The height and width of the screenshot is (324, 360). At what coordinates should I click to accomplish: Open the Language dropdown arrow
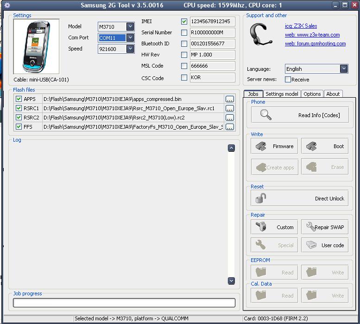(344, 69)
